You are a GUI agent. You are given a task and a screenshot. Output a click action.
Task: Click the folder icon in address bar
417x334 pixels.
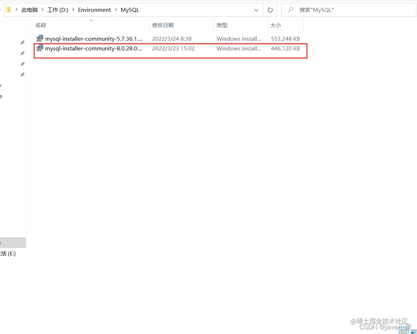(x=9, y=10)
